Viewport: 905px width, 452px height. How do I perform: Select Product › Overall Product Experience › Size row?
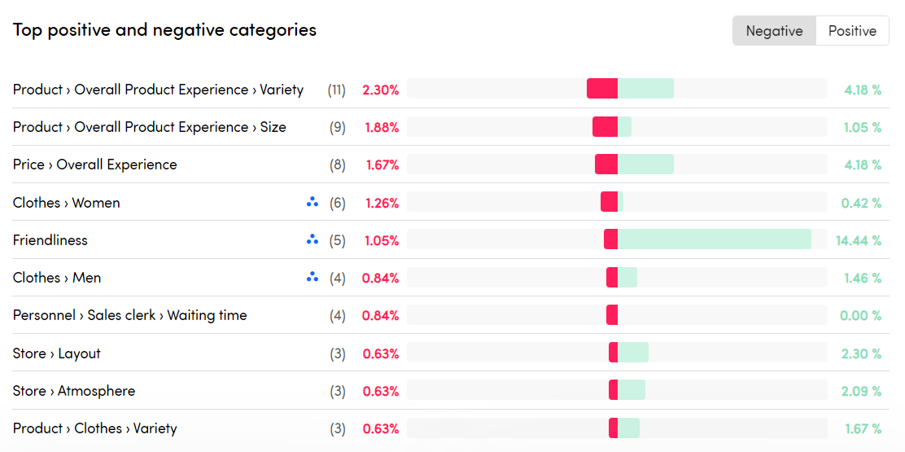(150, 127)
